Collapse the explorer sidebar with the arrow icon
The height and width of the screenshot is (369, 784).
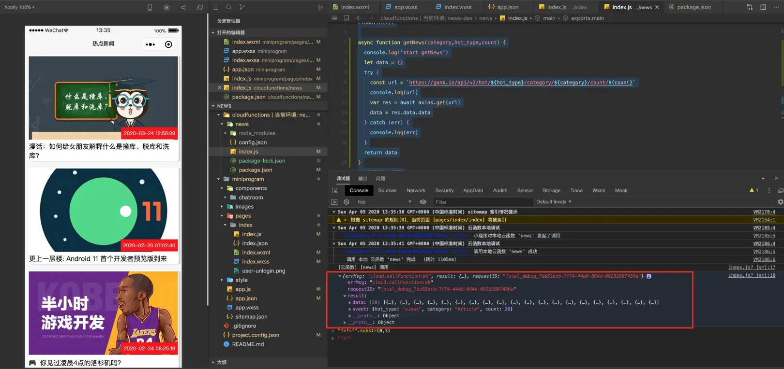[321, 7]
